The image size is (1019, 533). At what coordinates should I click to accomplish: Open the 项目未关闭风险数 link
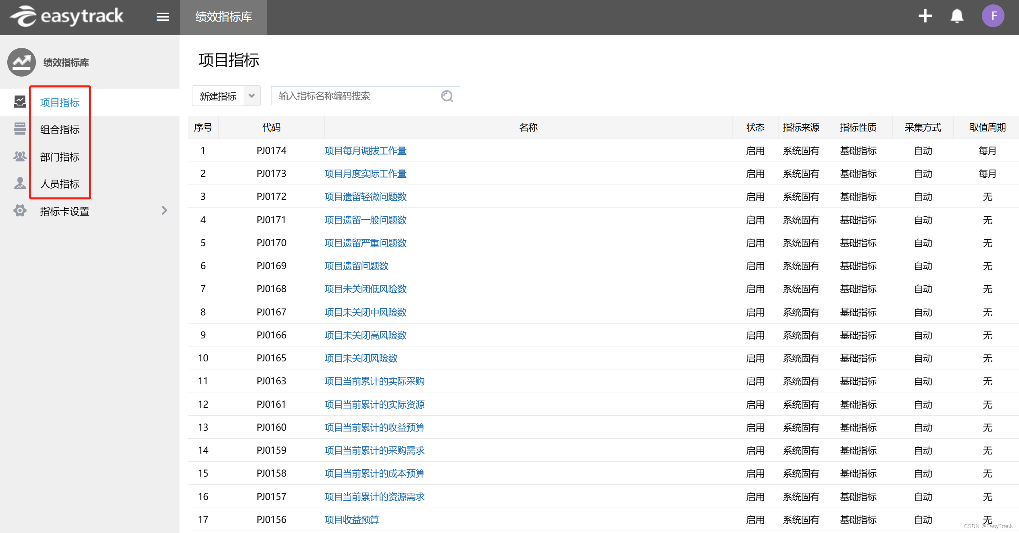click(361, 358)
